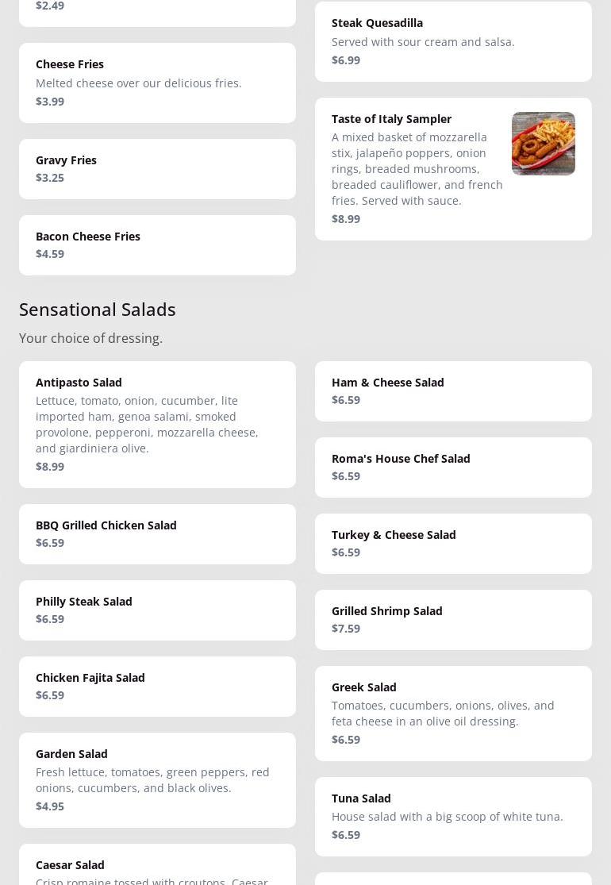This screenshot has height=885, width=611.
Task: Select the Ham & Cheese Salad
Action: 452,391
